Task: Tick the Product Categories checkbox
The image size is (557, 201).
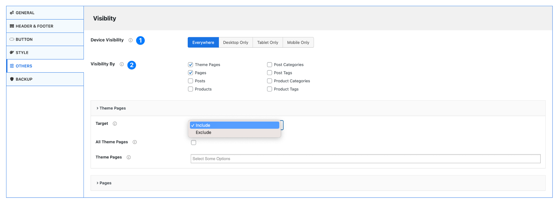Action: (x=270, y=81)
